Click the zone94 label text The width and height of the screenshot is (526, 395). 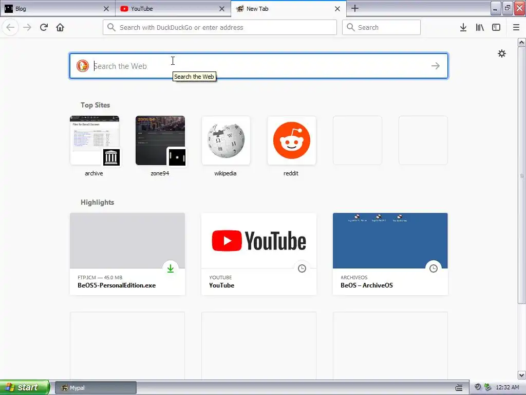coord(160,173)
